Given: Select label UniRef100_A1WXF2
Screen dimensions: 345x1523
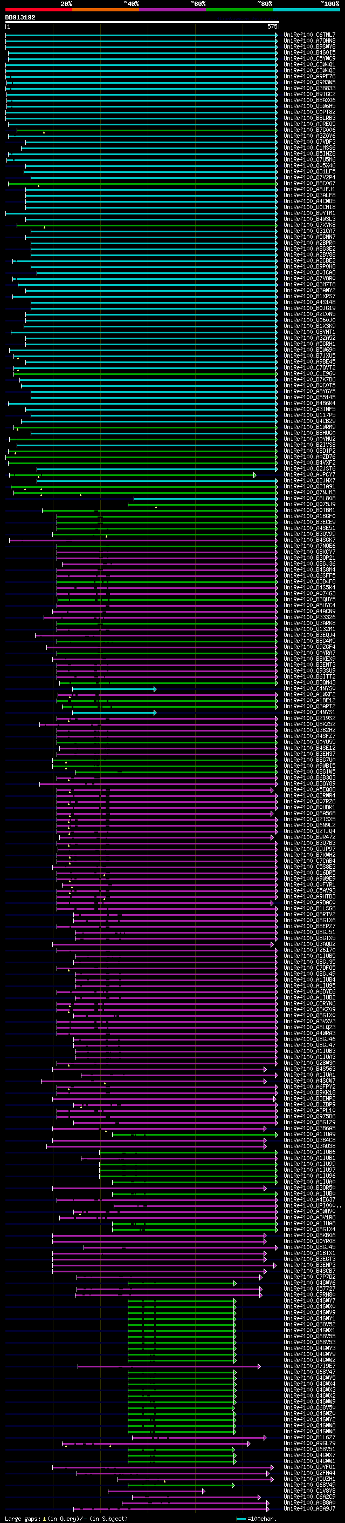Looking at the screenshot, I should point(309,695).
